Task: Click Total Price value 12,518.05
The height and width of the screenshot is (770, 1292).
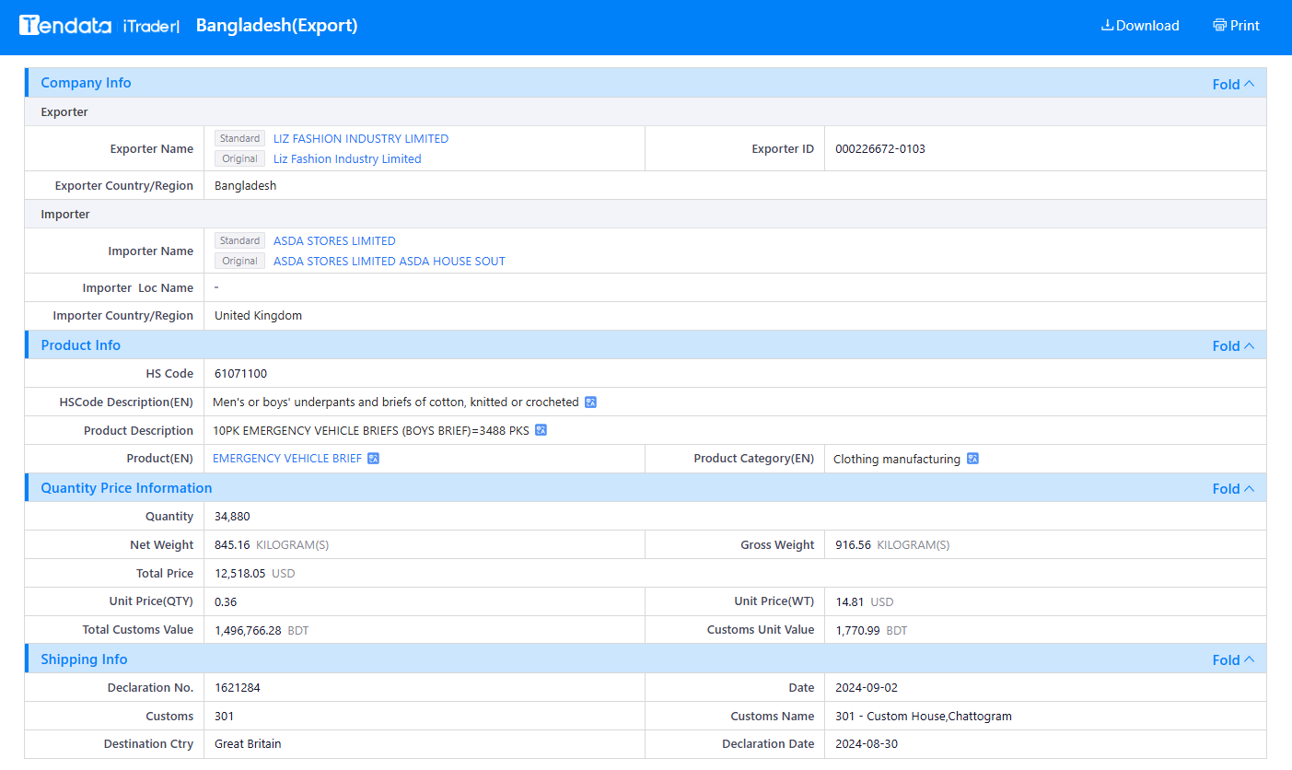Action: click(x=239, y=574)
